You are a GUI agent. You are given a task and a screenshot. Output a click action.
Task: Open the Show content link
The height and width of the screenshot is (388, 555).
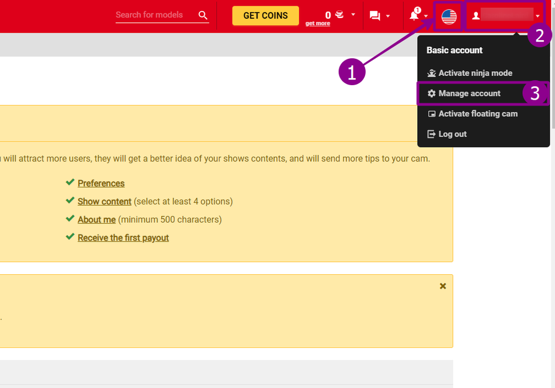[105, 201]
